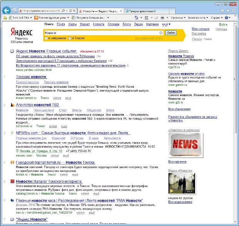
Task: Click the document icon beside Яндекс.Новости result
Action: point(12,51)
